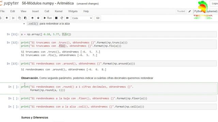Click the .ceil() para redondear bullet

click(48, 24)
